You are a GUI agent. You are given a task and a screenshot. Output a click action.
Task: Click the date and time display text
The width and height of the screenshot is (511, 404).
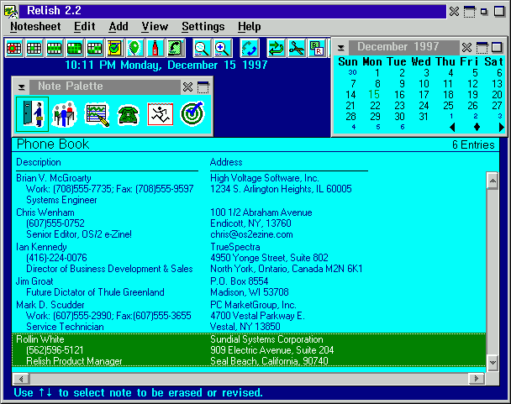click(166, 66)
